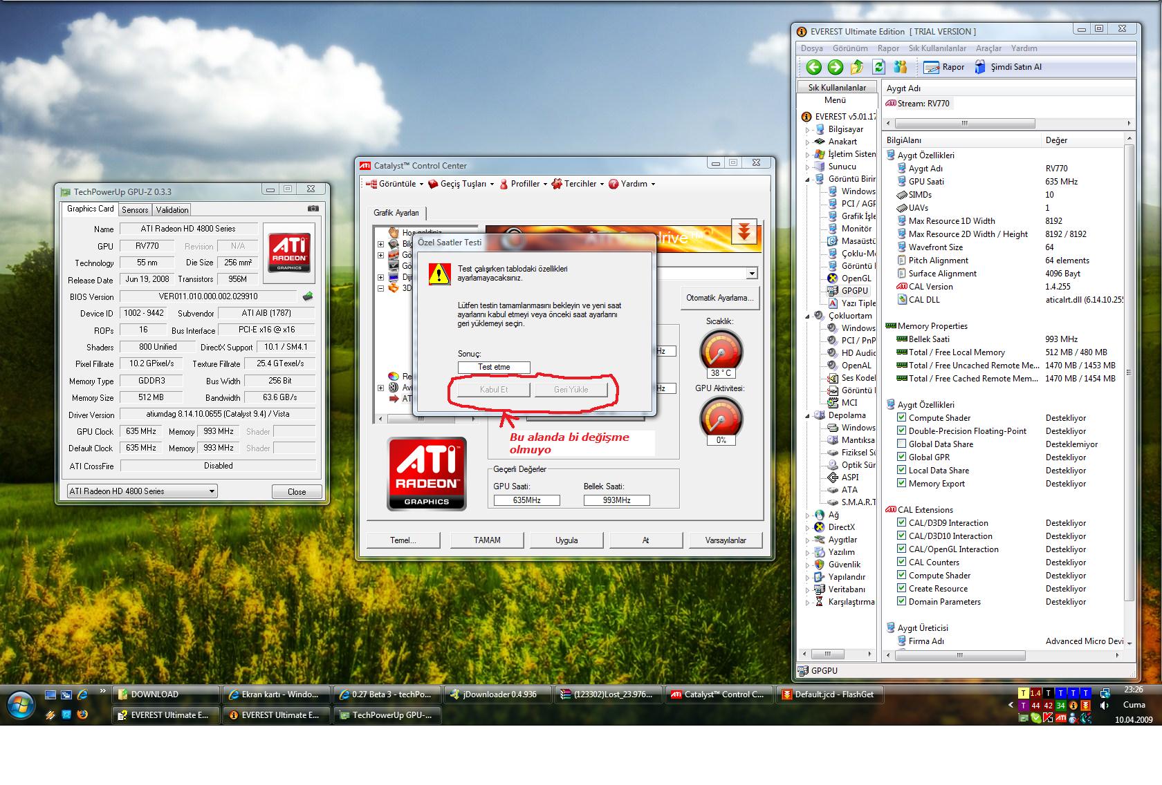Toggle the Local Data Share checkbox

(x=901, y=470)
